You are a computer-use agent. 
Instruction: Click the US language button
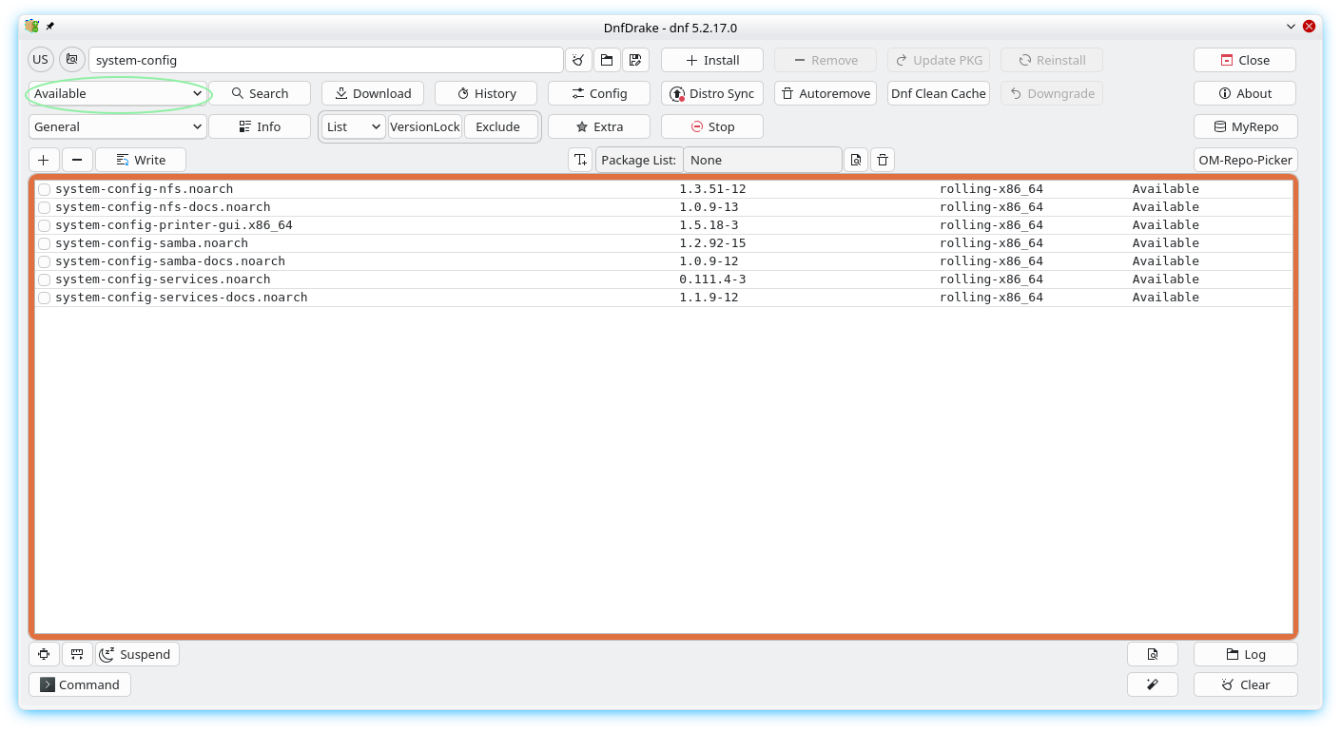click(x=40, y=60)
